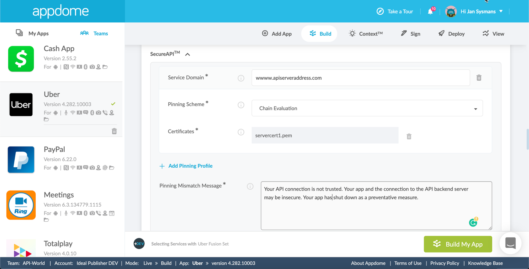Click the Grammarly status badge in message box
The image size is (529, 269).
click(473, 222)
